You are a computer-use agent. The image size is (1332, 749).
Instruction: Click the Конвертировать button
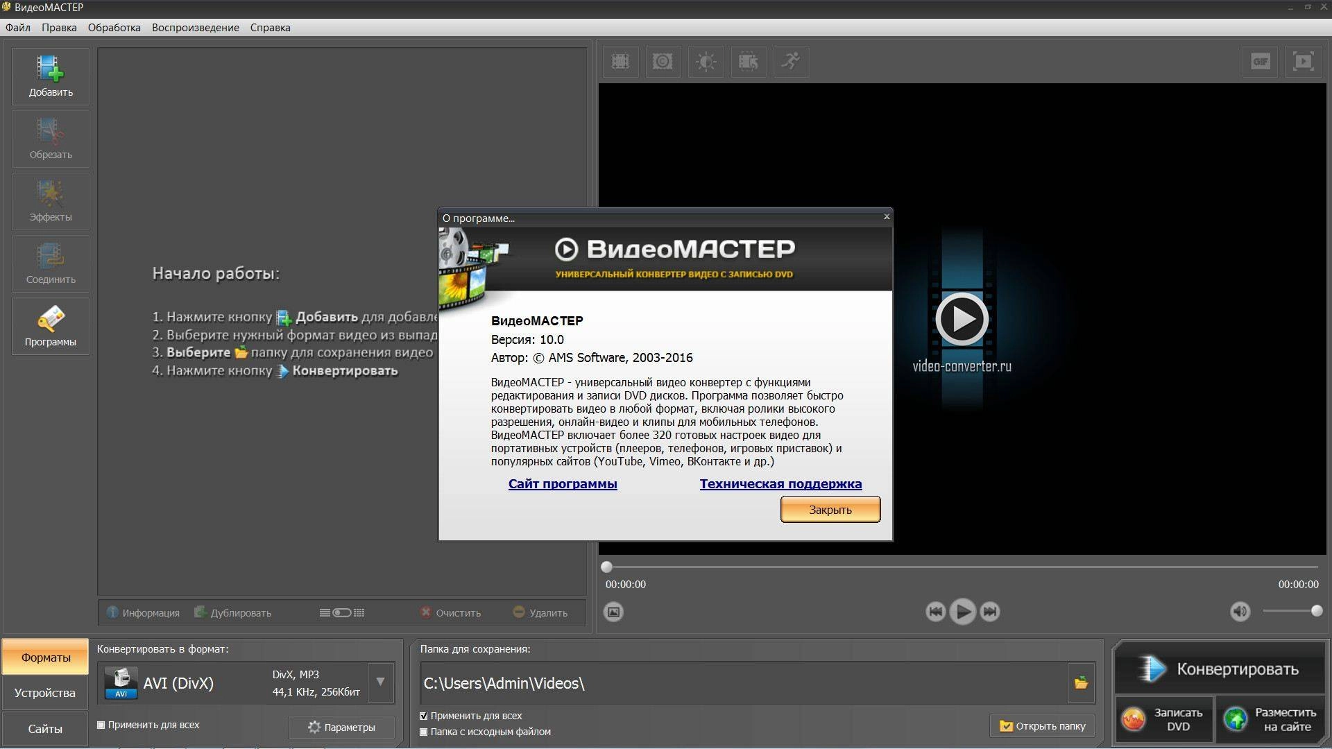(1220, 669)
